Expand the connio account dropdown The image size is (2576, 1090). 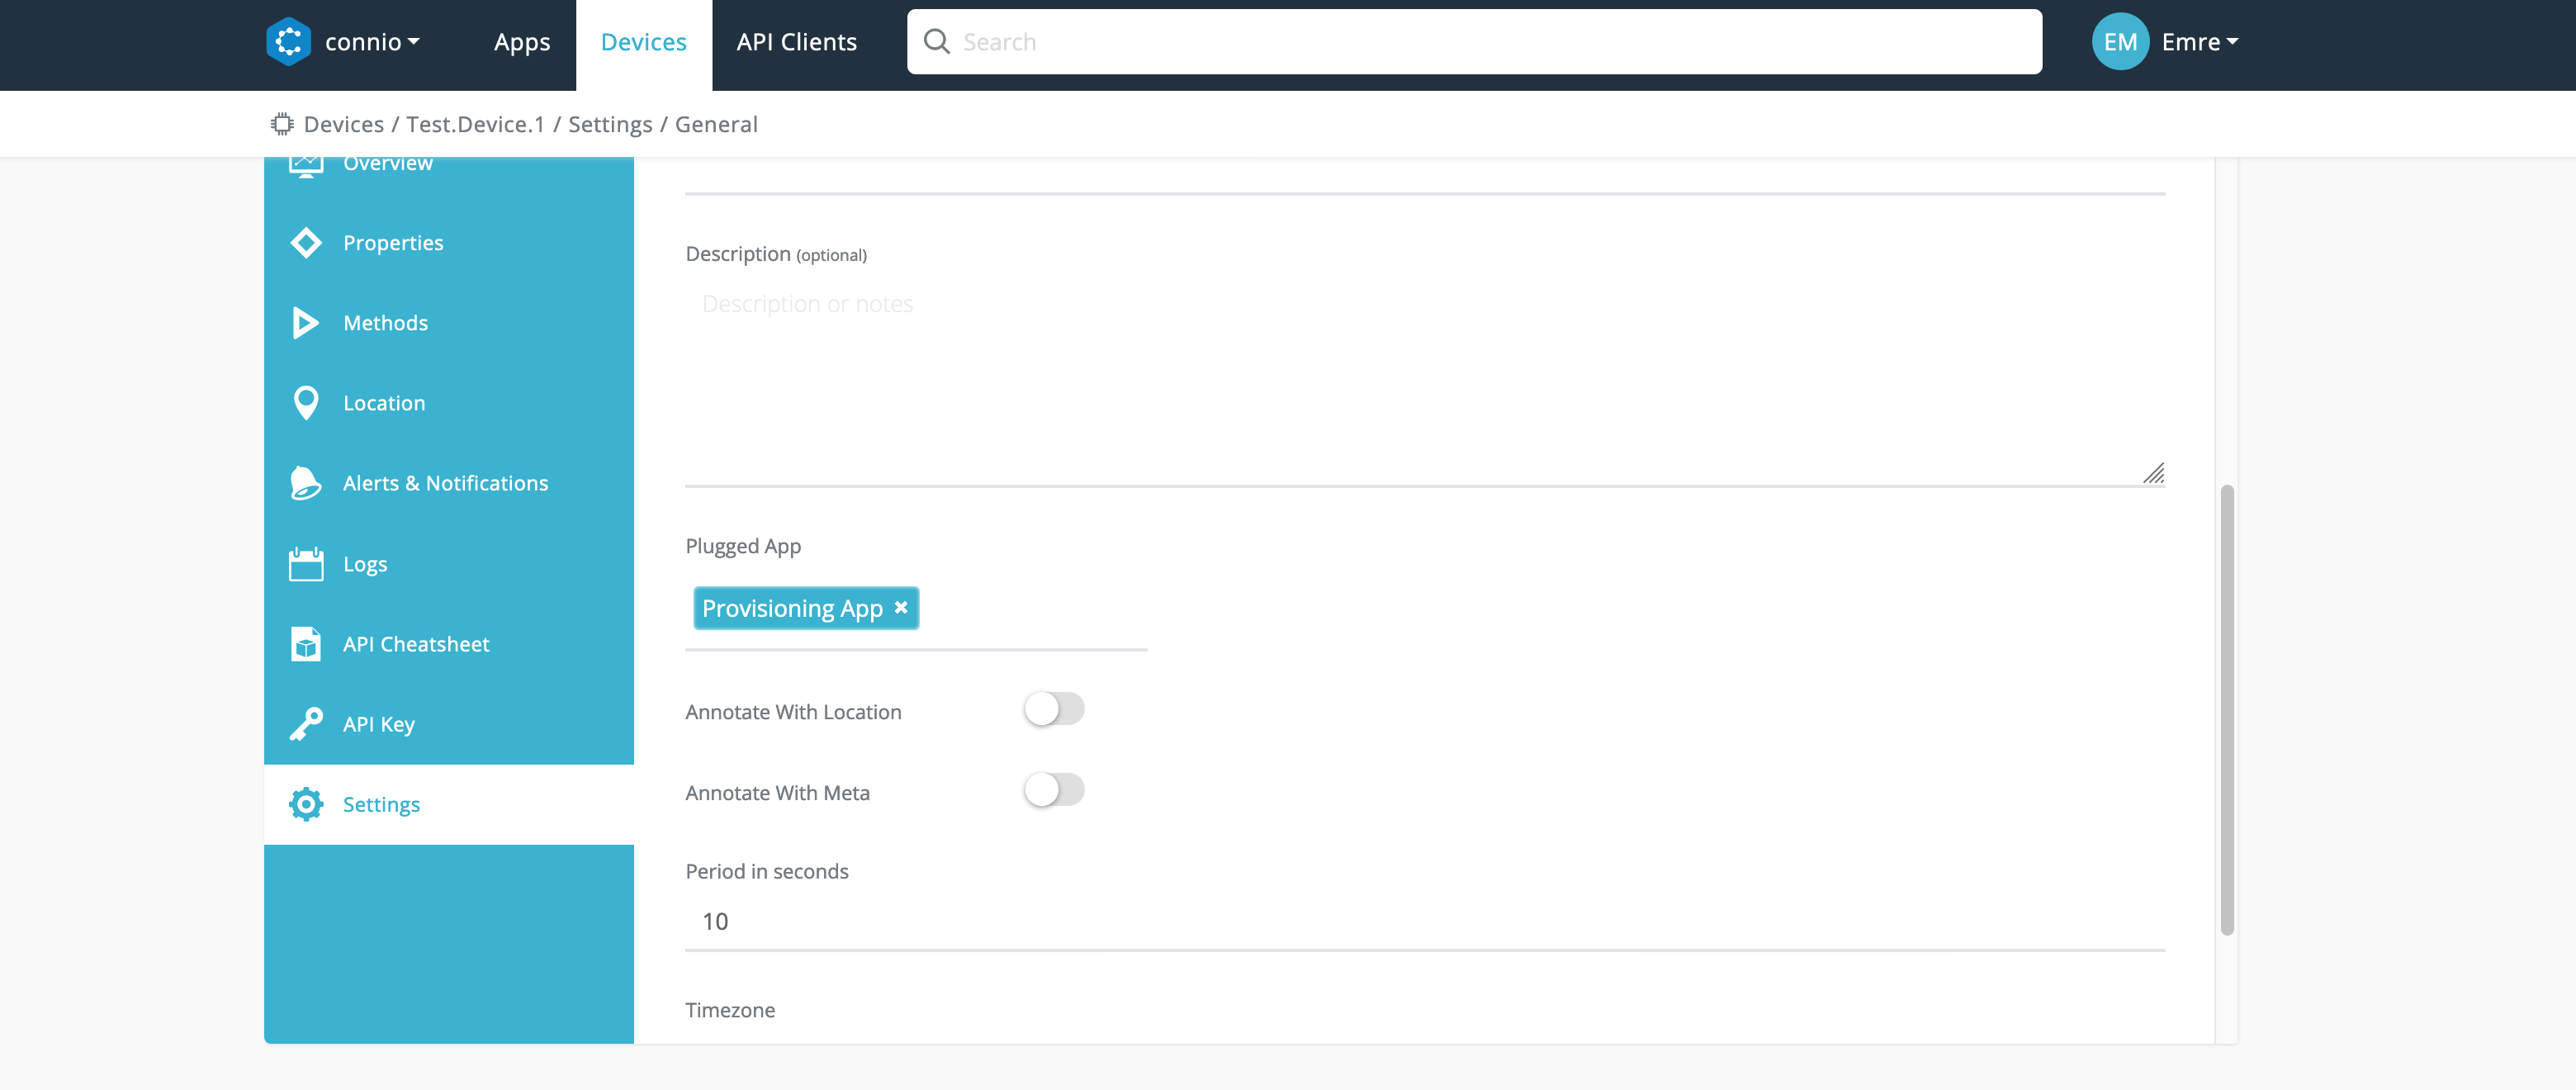click(x=372, y=42)
